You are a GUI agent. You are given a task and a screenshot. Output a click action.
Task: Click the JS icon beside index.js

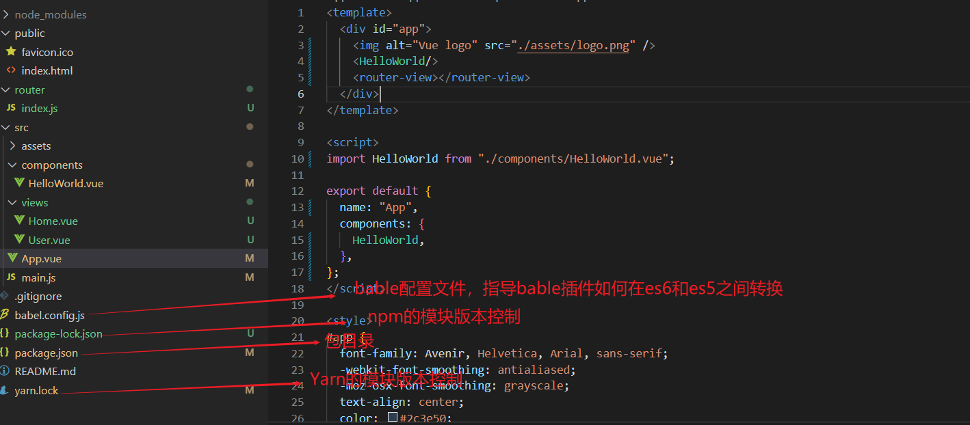10,108
